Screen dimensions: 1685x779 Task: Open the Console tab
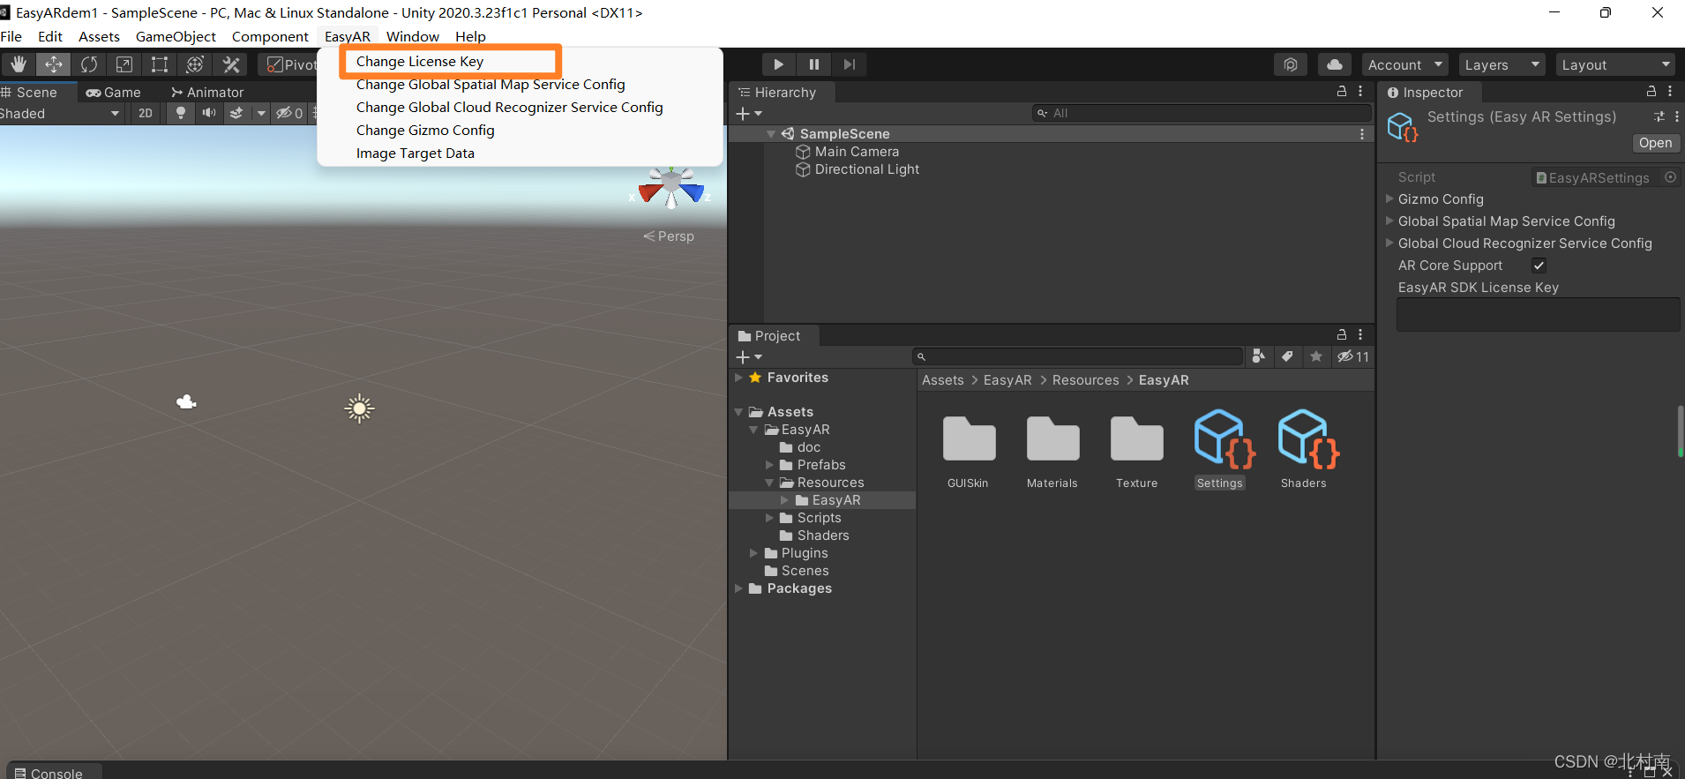[x=49, y=773]
